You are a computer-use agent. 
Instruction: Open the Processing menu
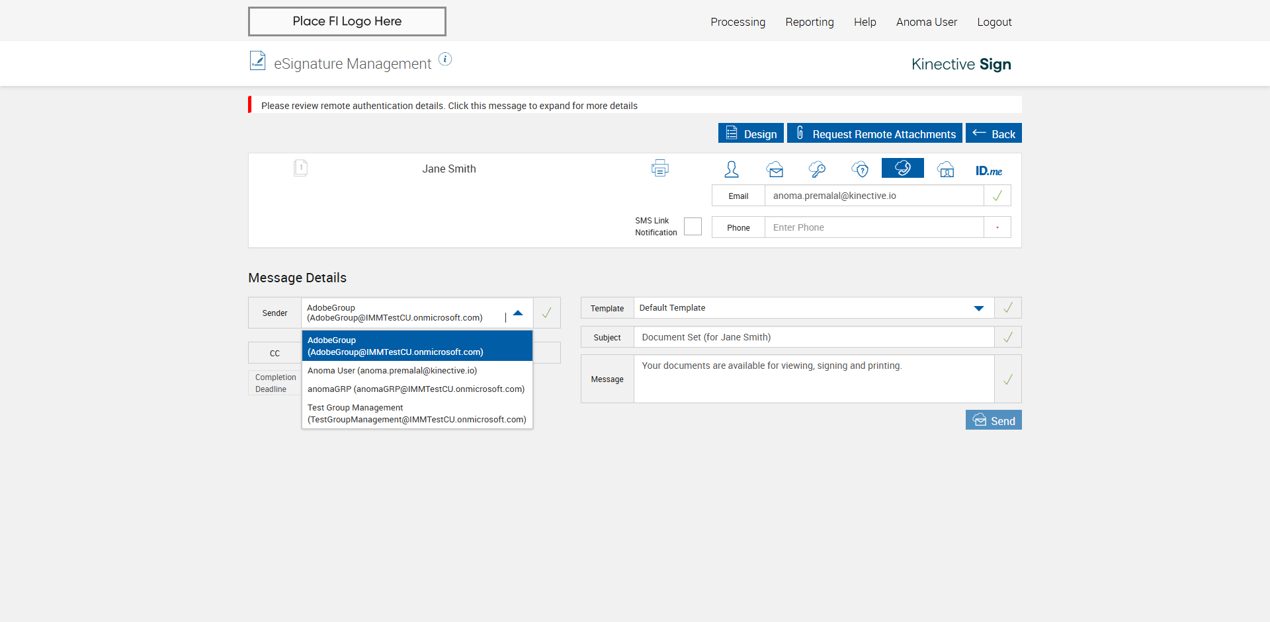(x=738, y=22)
